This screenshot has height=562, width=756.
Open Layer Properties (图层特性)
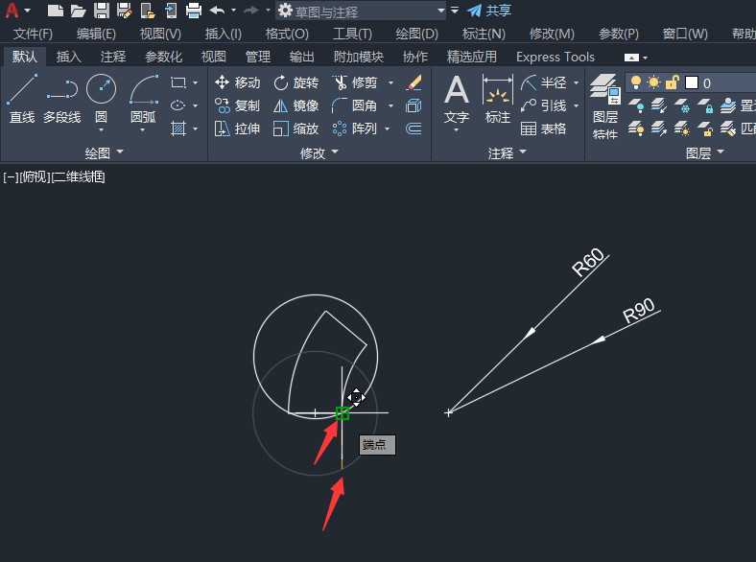605,107
